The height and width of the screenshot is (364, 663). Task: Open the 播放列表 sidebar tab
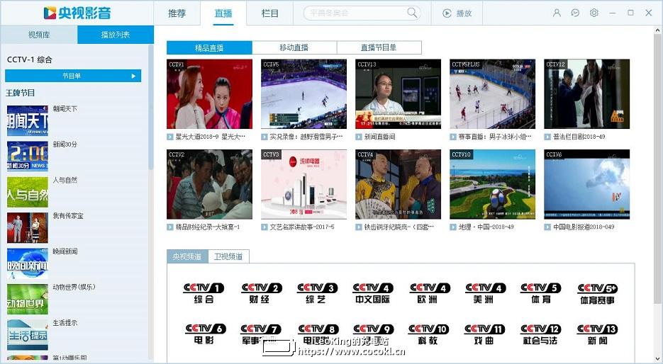tap(116, 35)
